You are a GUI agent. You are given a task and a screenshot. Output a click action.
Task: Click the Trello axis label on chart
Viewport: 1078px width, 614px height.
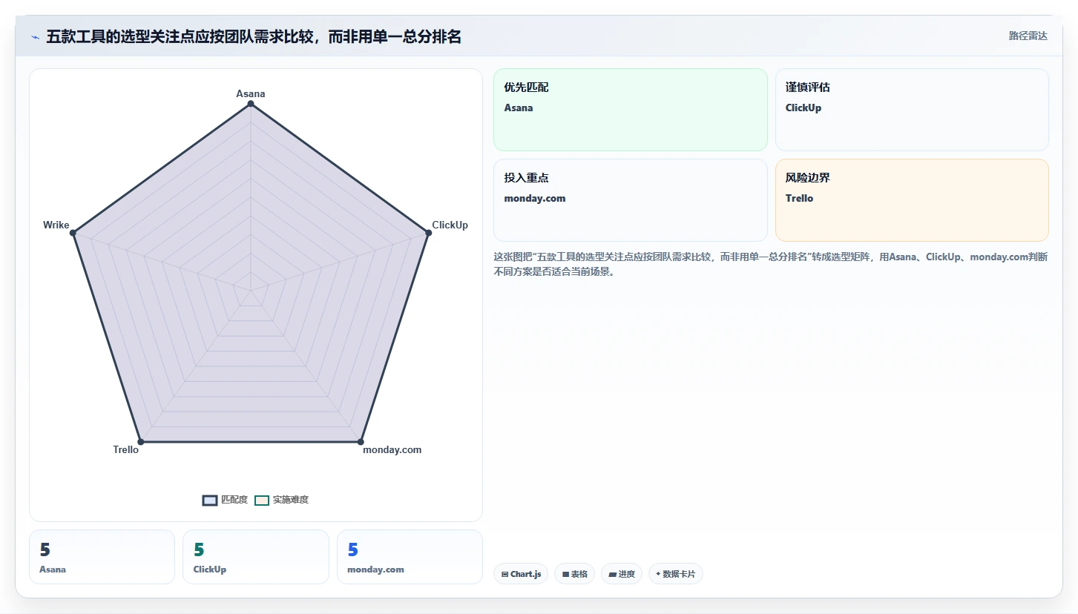(x=126, y=449)
